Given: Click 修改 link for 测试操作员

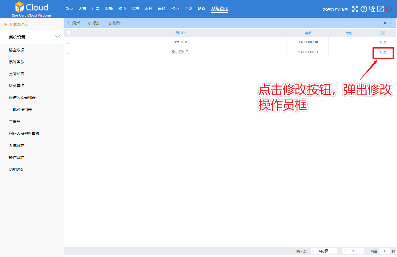Looking at the screenshot, I should (x=383, y=52).
